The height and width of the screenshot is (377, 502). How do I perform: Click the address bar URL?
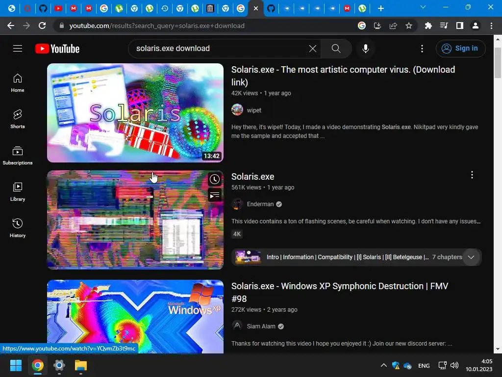[157, 26]
